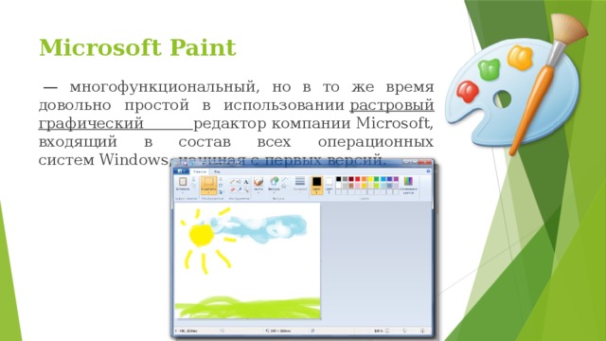Open the Edit colors rainbow button
The width and height of the screenshot is (606, 341).
408,185
